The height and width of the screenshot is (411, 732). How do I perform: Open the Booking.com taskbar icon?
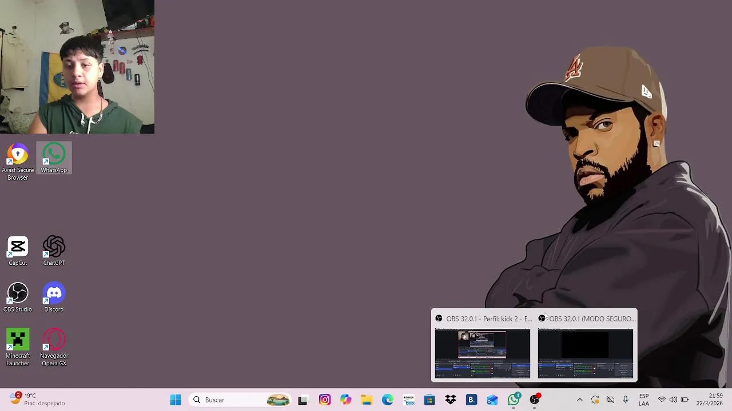click(471, 400)
